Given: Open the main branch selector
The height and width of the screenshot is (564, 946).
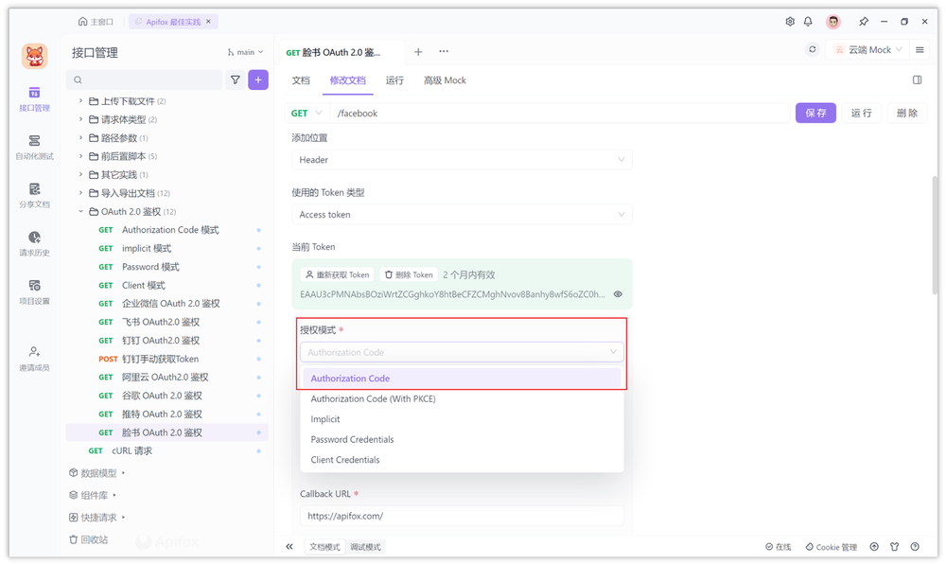Looking at the screenshot, I should pos(244,52).
